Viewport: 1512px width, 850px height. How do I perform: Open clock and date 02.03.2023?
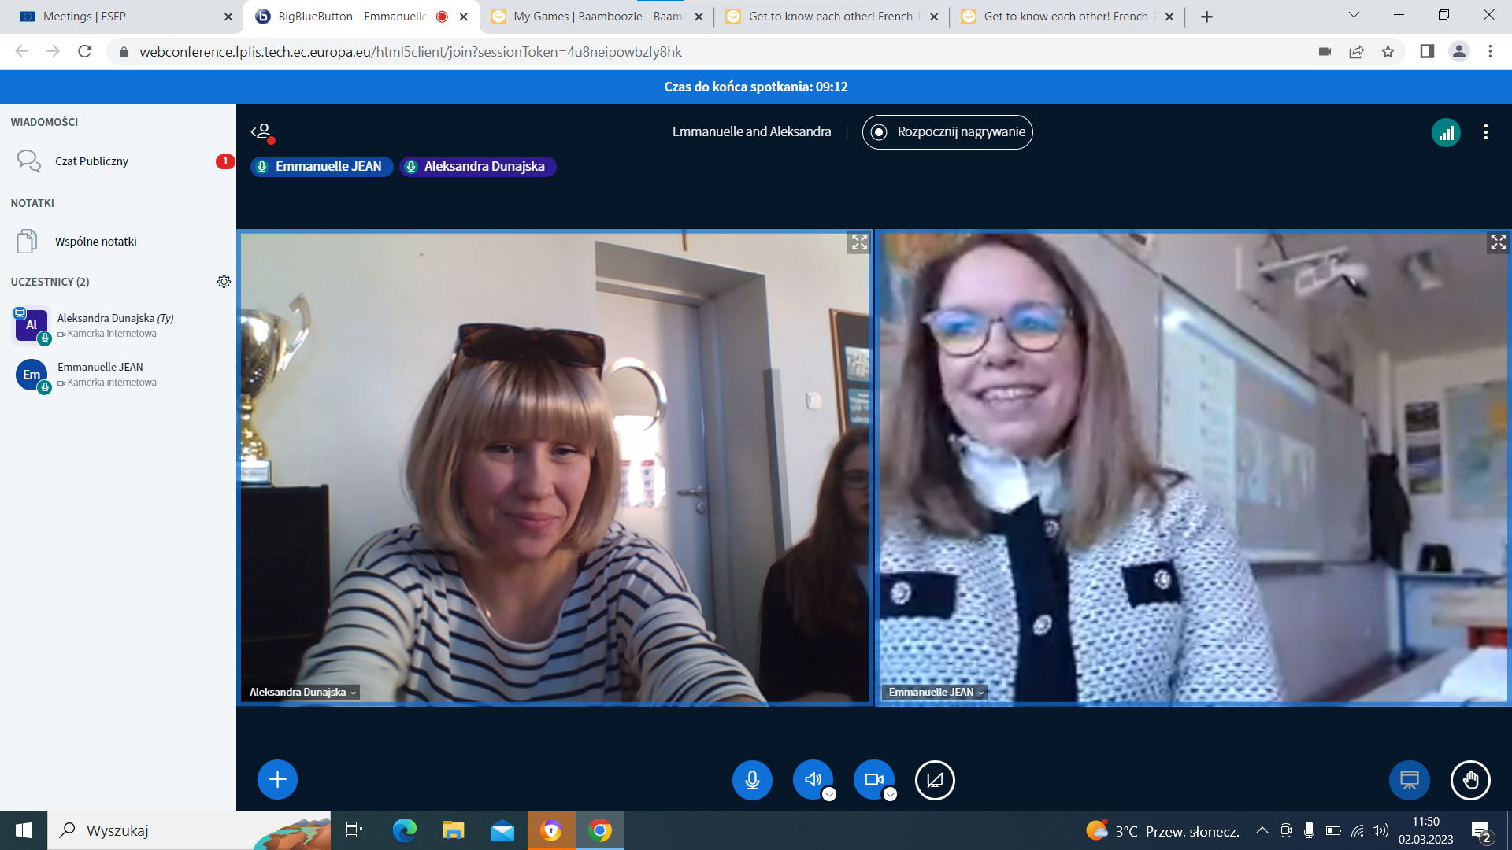(x=1425, y=830)
